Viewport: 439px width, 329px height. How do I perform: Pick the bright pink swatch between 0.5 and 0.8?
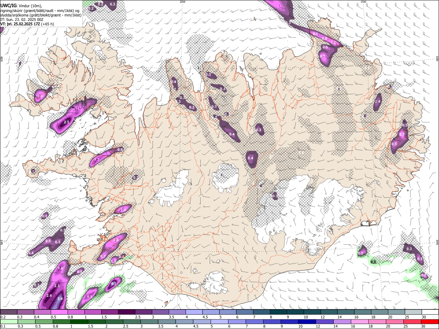coord(59,312)
